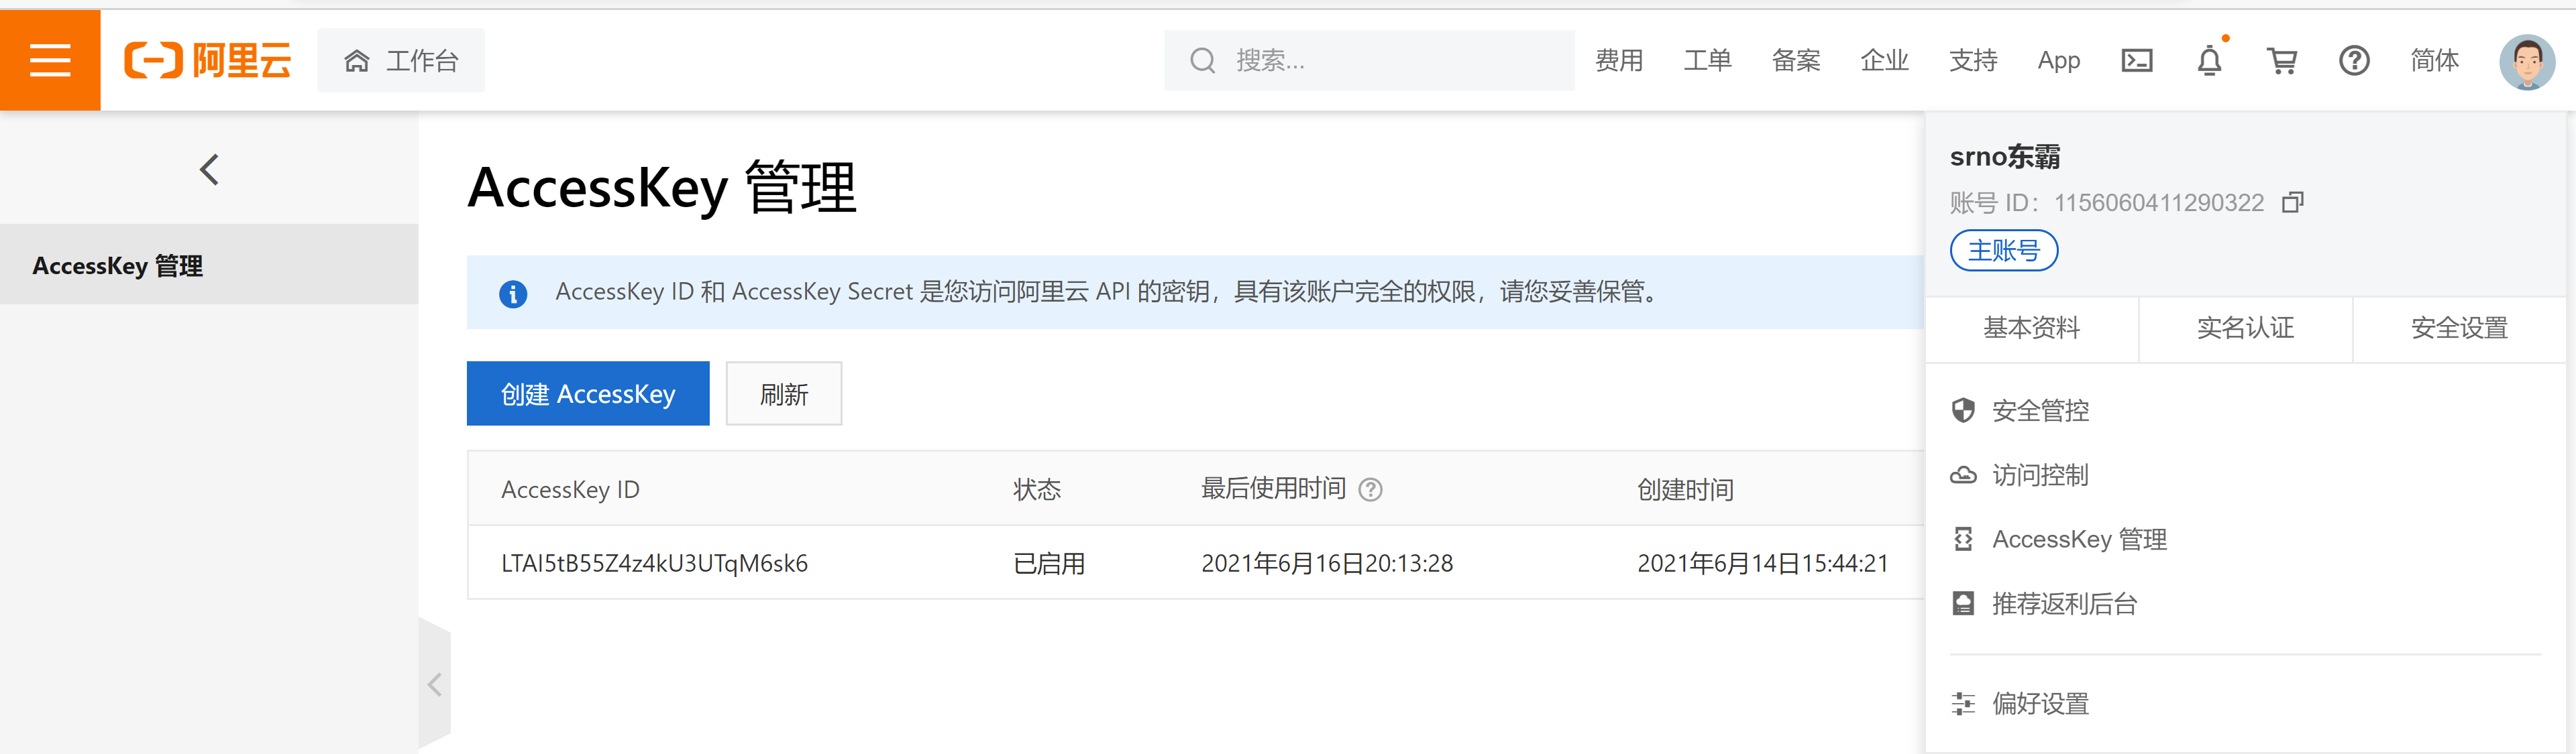Open the 安全设置 tab
The image size is (2576, 754).
click(x=2459, y=328)
